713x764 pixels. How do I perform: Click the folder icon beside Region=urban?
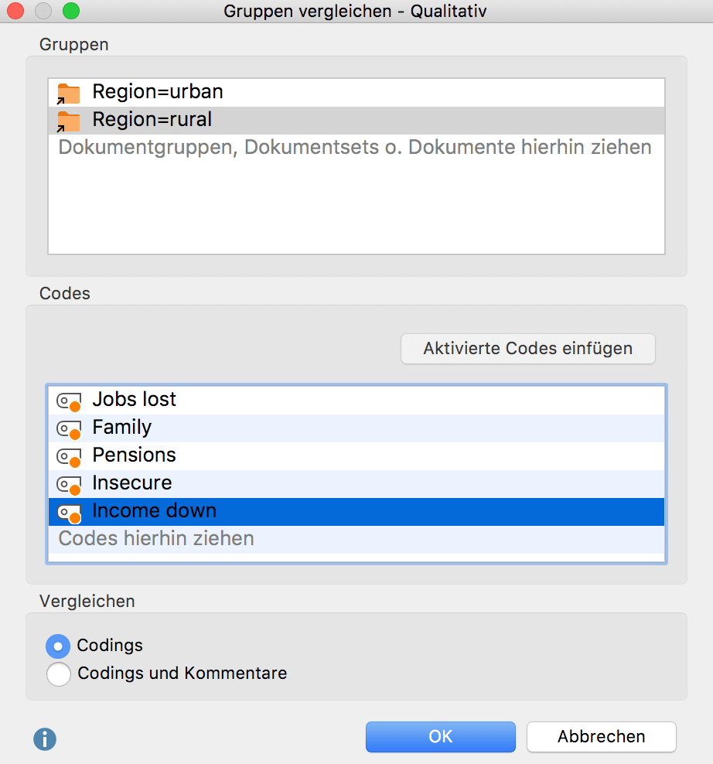coord(69,94)
